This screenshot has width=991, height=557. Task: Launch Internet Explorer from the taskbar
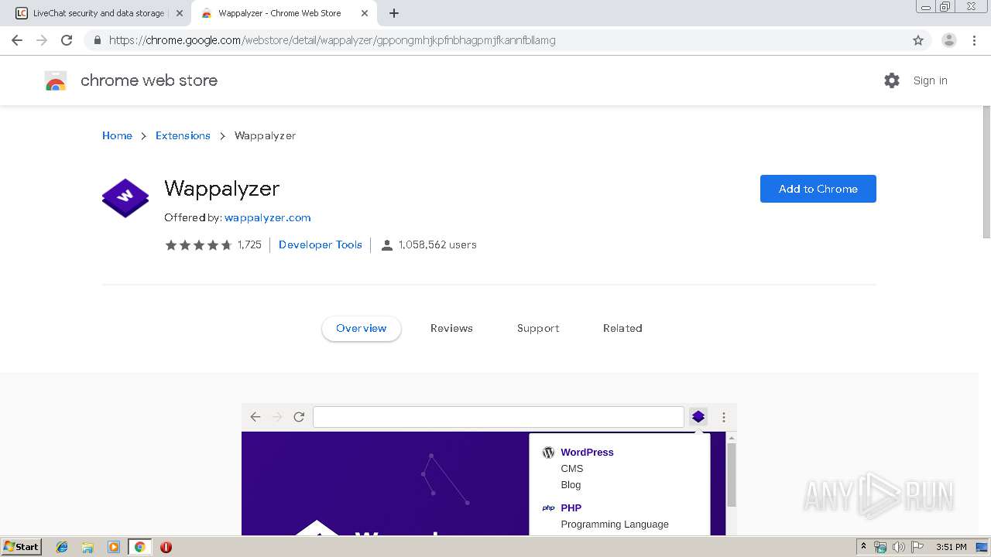click(62, 547)
